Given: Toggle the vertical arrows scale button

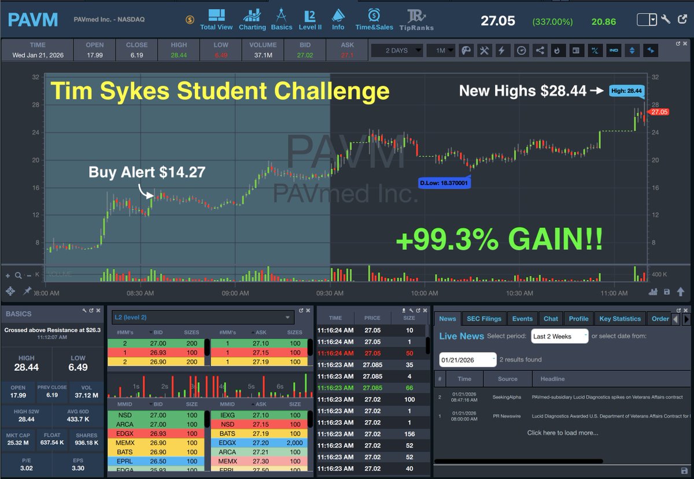Looking at the screenshot, I should point(632,50).
